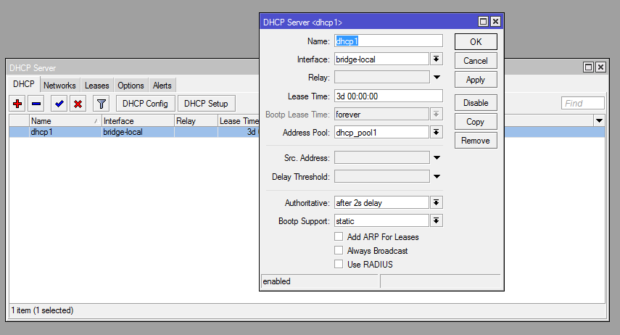Image resolution: width=620 pixels, height=335 pixels.
Task: Click the Copy button
Action: 476,122
